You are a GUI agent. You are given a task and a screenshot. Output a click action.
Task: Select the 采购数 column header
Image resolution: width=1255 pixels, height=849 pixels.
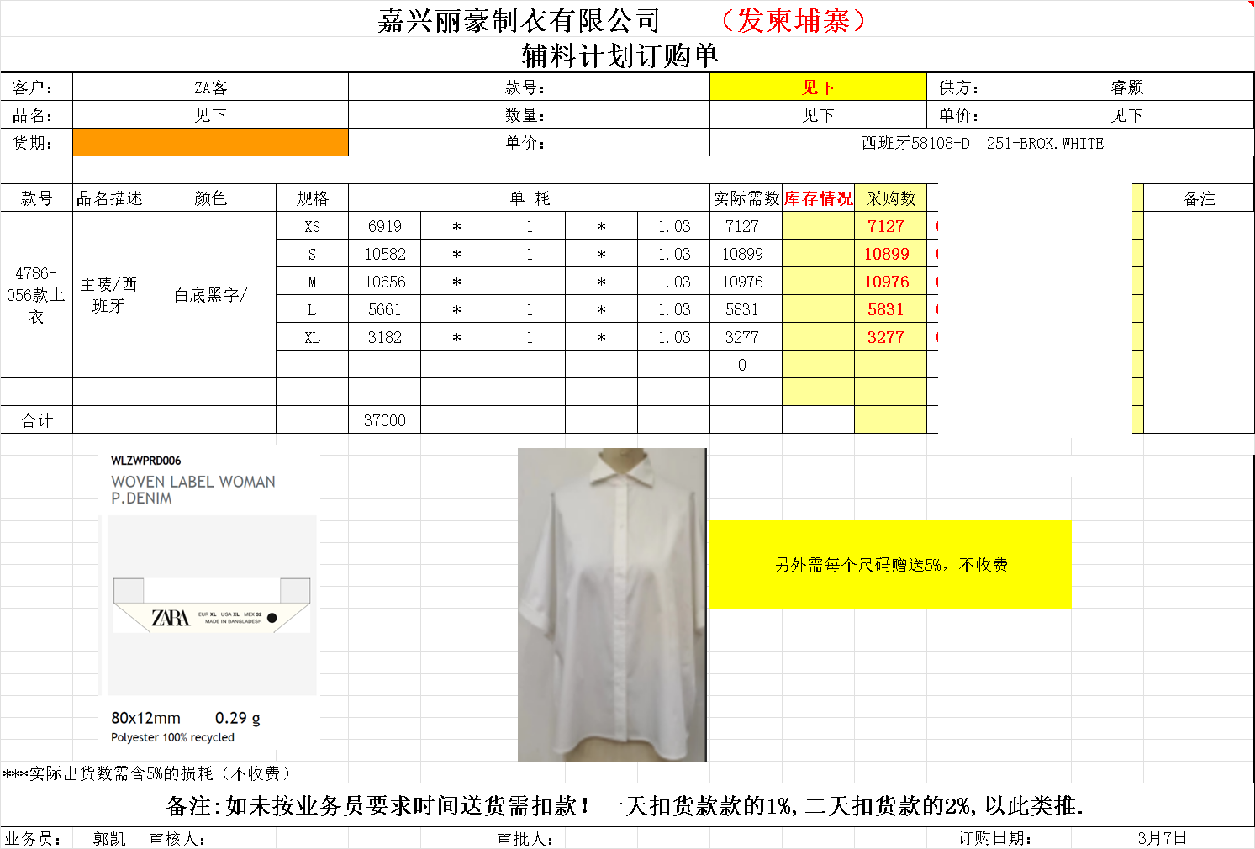(x=890, y=198)
